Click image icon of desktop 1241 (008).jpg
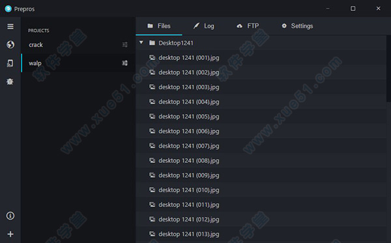Image resolution: width=391 pixels, height=243 pixels. 152,160
